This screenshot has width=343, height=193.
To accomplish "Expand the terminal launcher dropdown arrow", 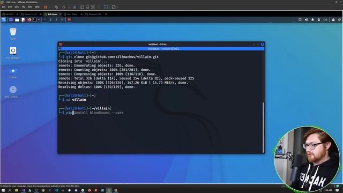I will tap(39, 20).
